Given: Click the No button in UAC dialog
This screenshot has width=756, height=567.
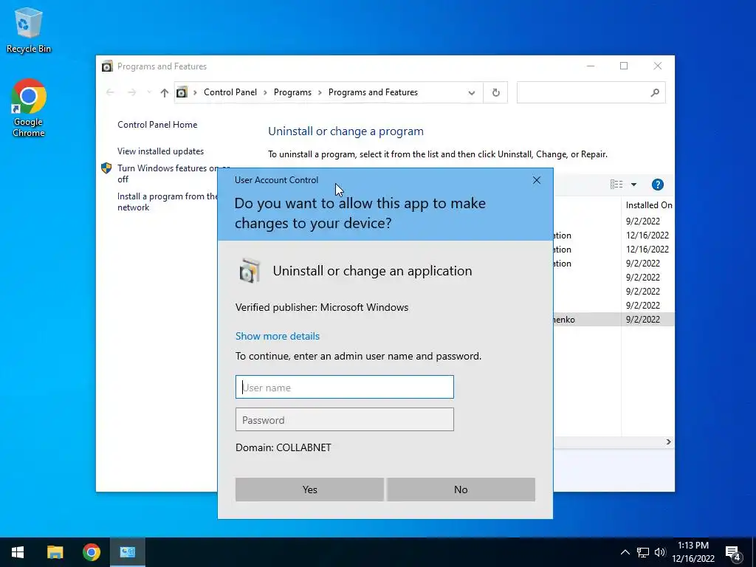Looking at the screenshot, I should click(461, 489).
